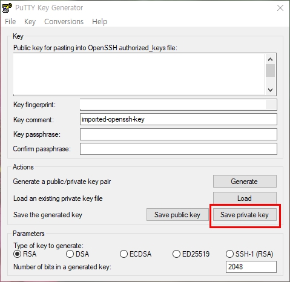This screenshot has height=282, width=290.
Task: Close the PuTTY Key Generator window
Action: pyautogui.click(x=280, y=8)
